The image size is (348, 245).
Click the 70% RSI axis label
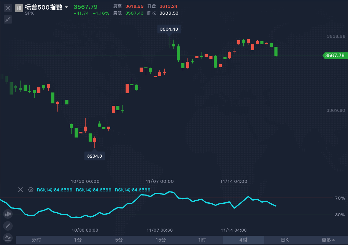click(340, 198)
